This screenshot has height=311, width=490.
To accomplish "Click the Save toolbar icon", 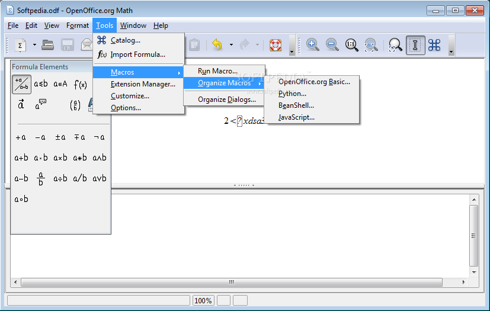I will (x=67, y=45).
